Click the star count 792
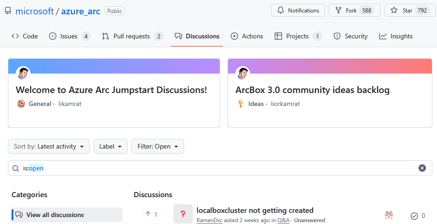437x224 pixels. tap(422, 10)
